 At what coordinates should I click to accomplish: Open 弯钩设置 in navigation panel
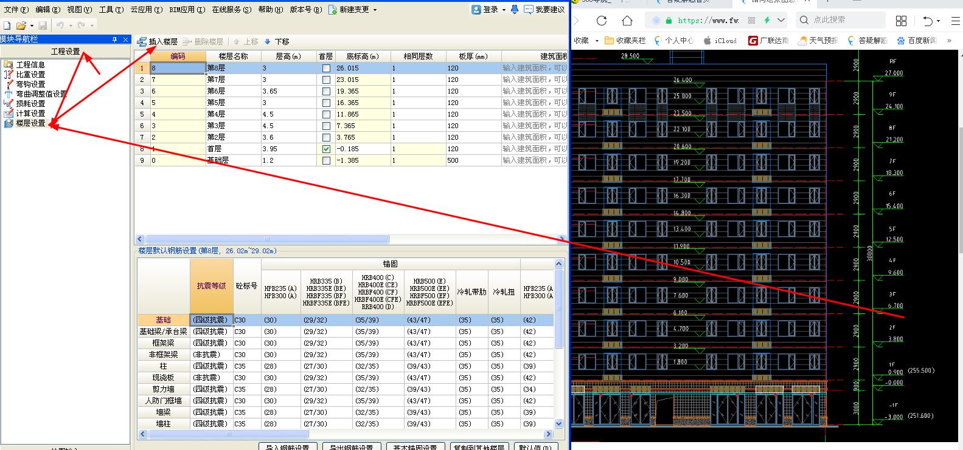click(24, 84)
